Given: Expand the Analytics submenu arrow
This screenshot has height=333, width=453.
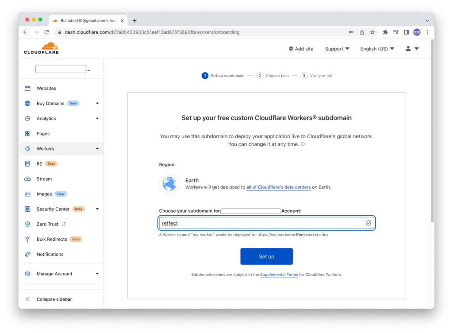Looking at the screenshot, I should [97, 119].
